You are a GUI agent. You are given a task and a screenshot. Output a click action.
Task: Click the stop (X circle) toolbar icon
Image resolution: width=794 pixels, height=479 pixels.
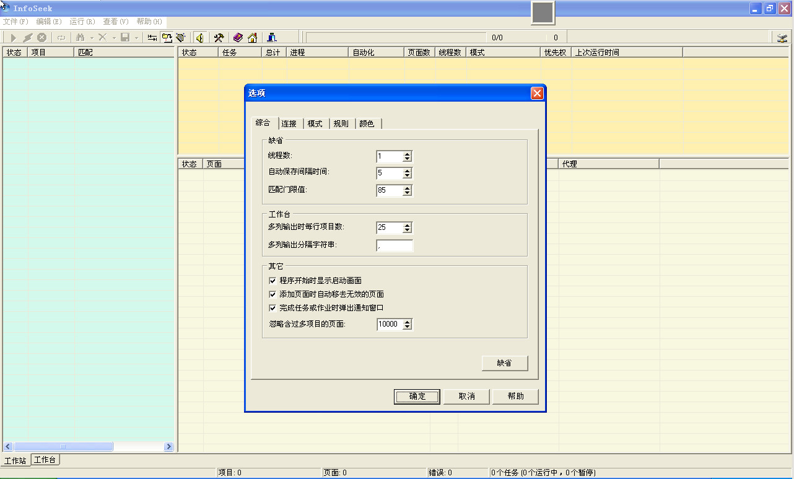[42, 38]
